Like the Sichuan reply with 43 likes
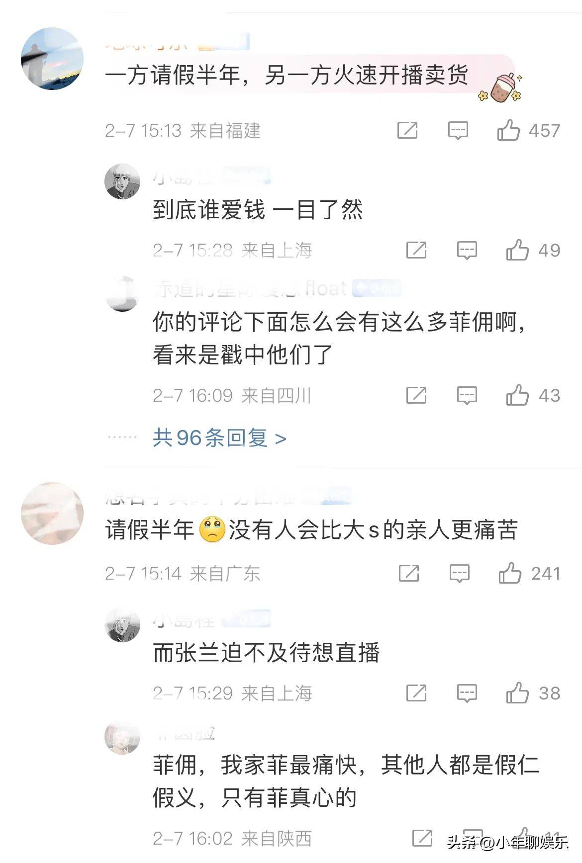The height and width of the screenshot is (863, 582). click(x=517, y=395)
